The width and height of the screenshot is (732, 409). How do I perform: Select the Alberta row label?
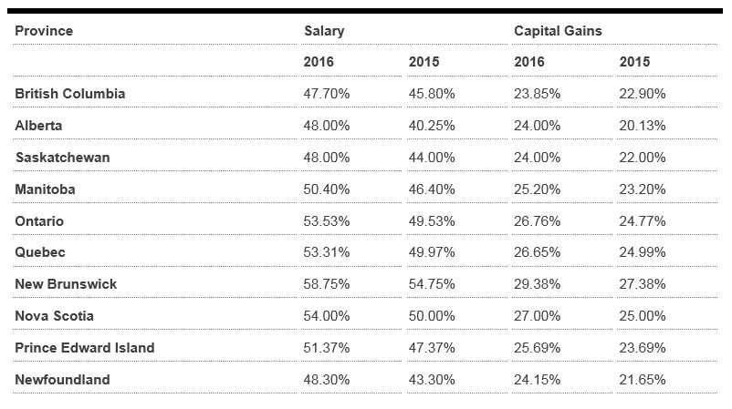[x=38, y=126]
